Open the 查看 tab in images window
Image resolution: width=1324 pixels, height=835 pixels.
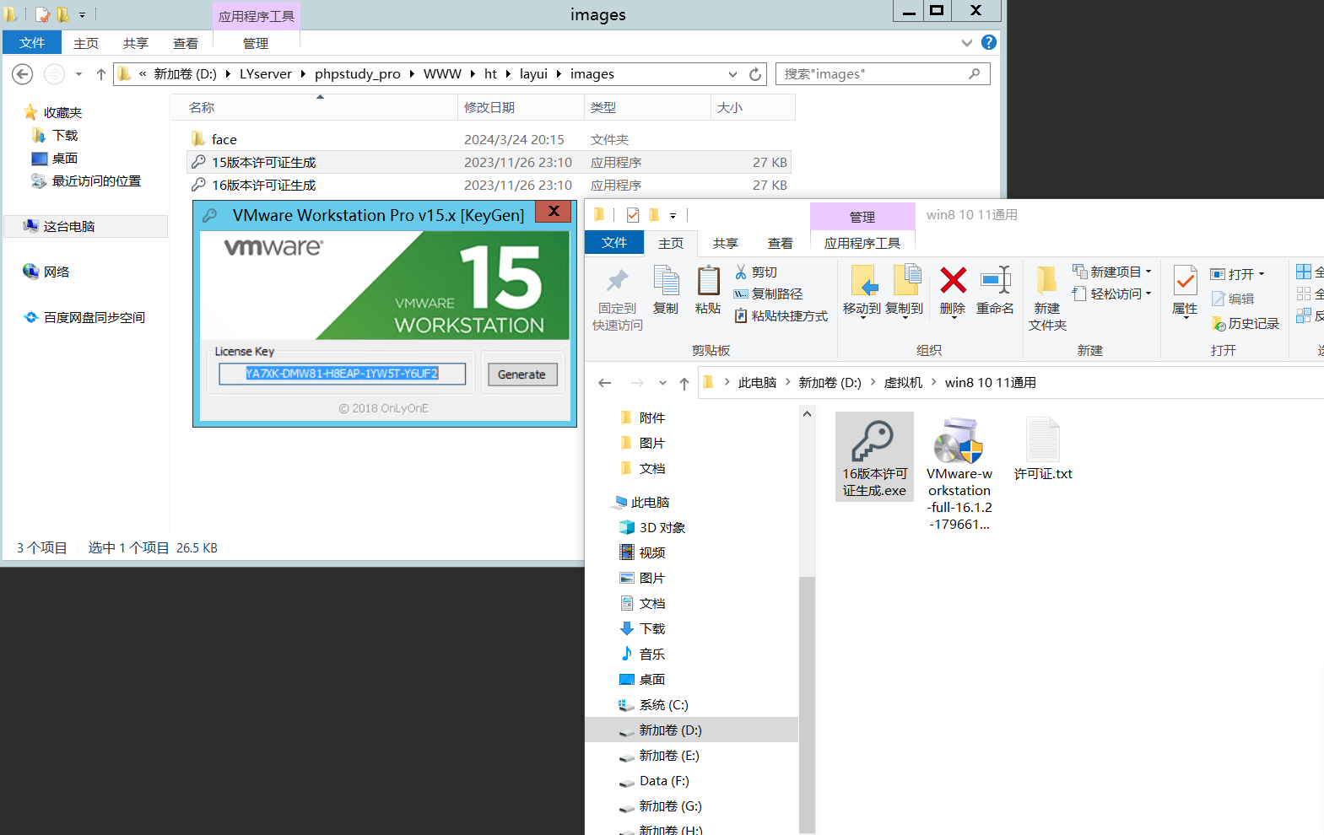click(185, 43)
